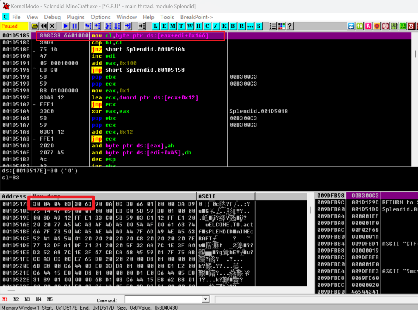Open the Debug menu
418x310 pixels.
point(52,17)
